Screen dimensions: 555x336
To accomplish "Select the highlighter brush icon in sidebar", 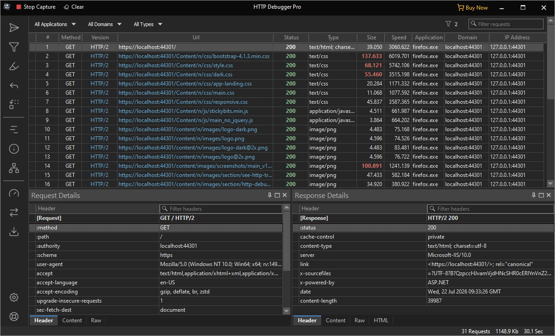I will coord(14,66).
